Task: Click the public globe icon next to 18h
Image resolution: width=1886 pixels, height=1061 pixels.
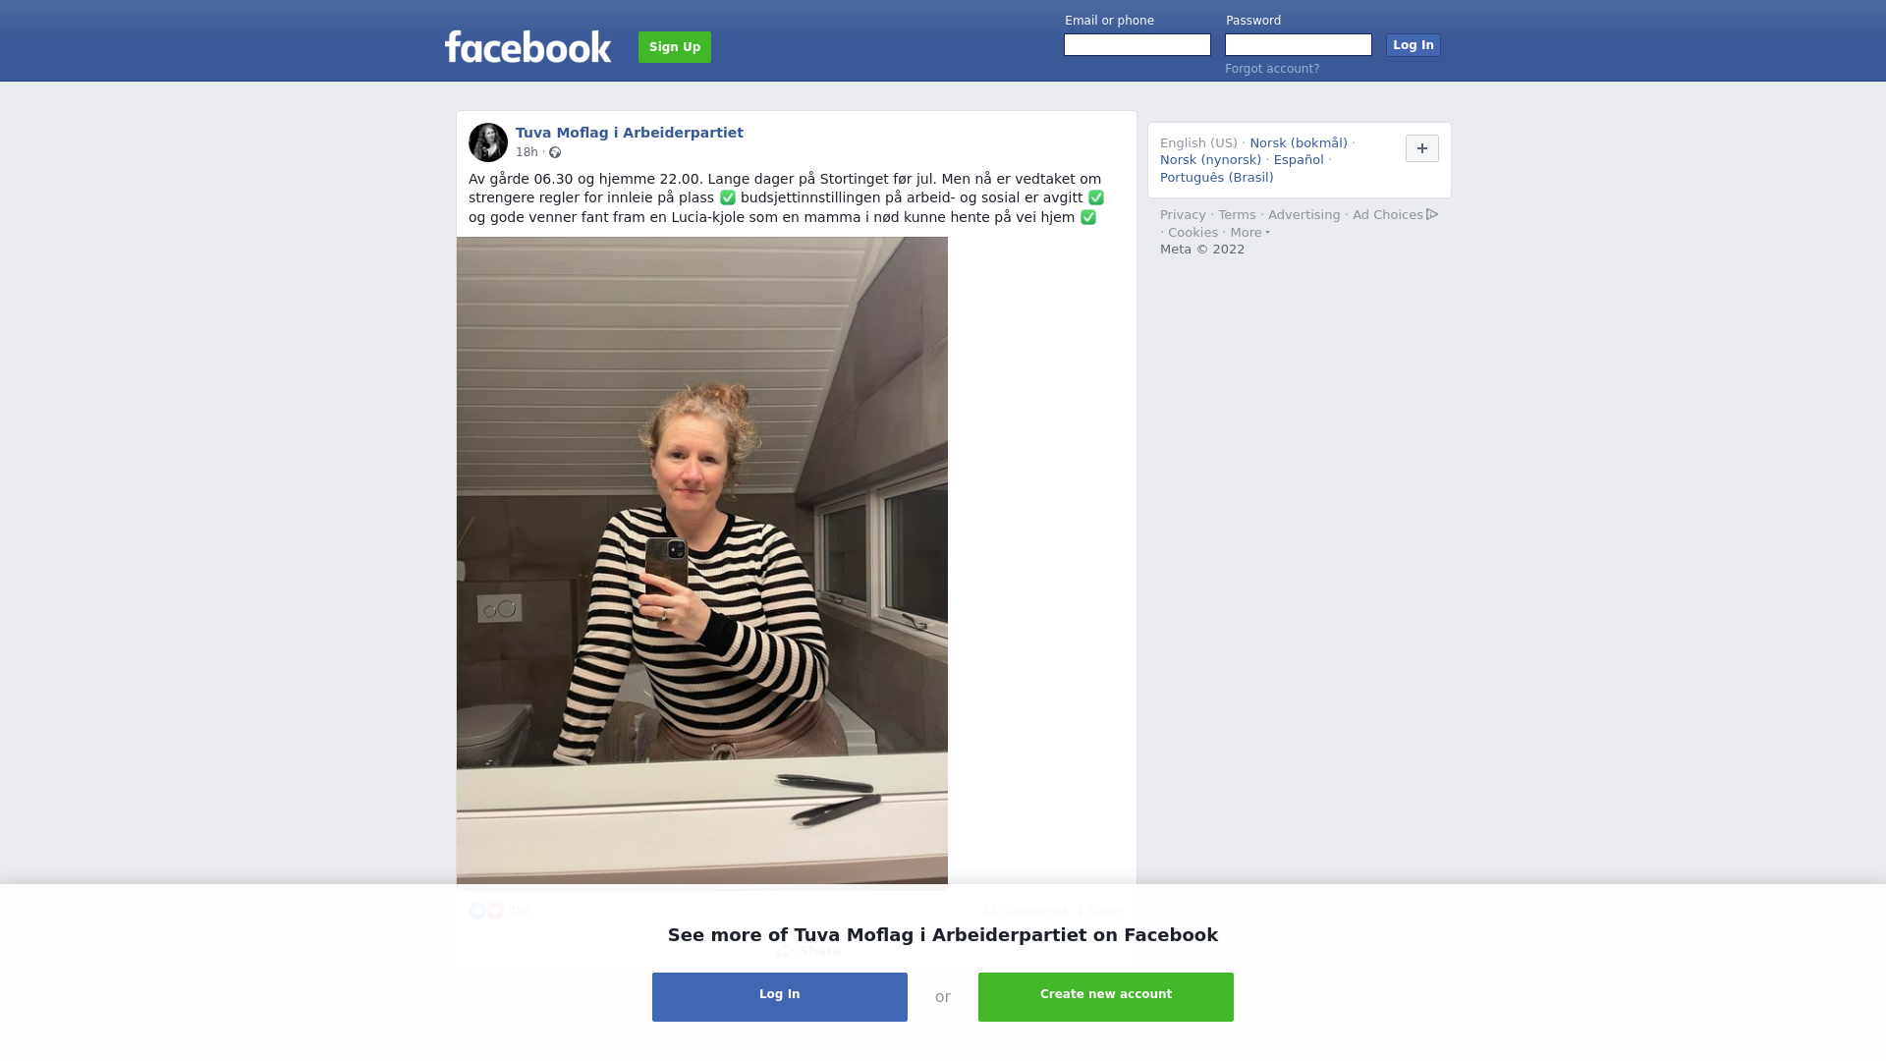Action: tap(555, 152)
